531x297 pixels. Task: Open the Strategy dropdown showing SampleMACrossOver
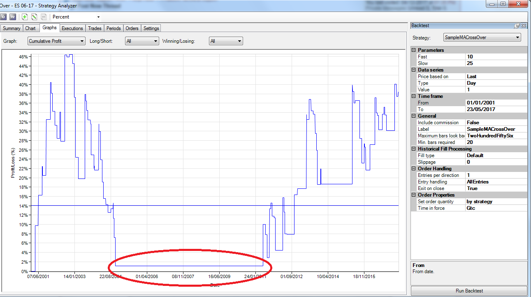coord(482,37)
